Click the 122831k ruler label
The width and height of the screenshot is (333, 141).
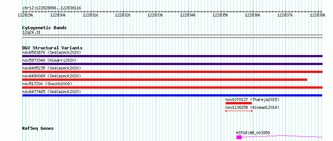[91, 15]
